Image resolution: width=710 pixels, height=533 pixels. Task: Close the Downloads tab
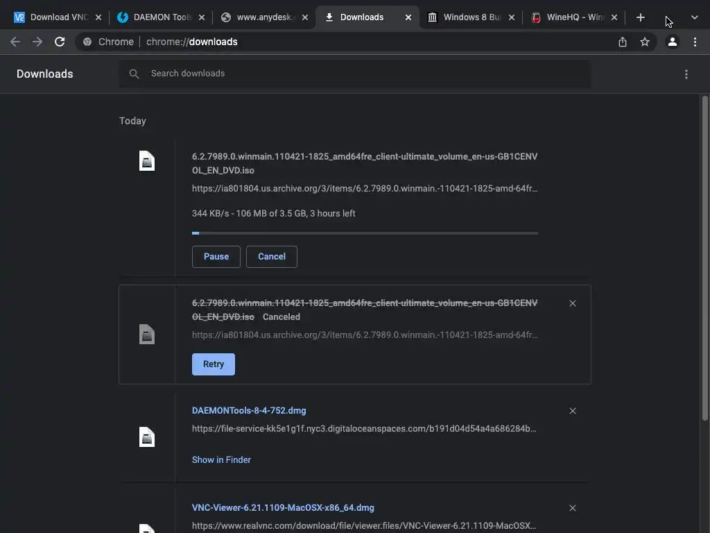408,17
